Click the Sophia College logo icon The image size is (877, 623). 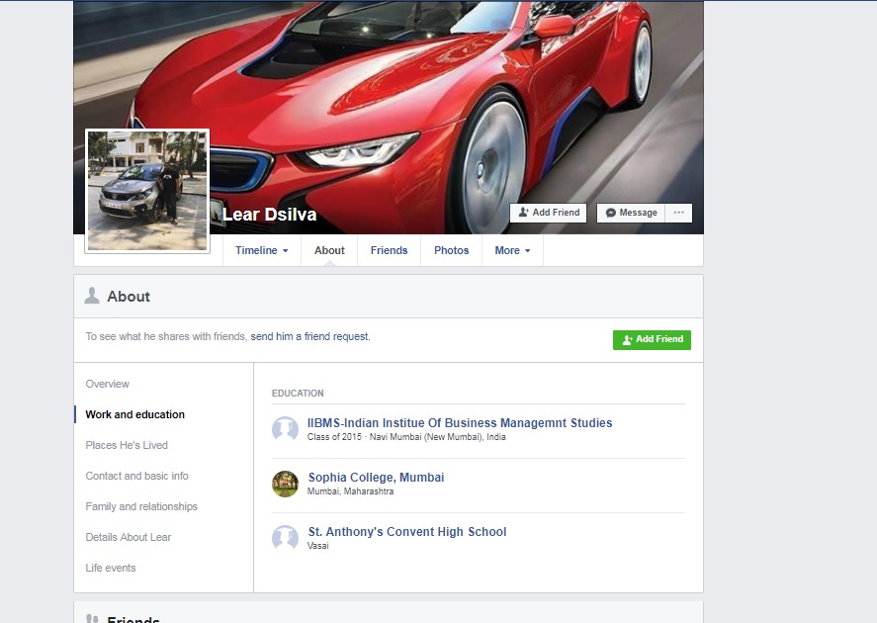[x=285, y=484]
